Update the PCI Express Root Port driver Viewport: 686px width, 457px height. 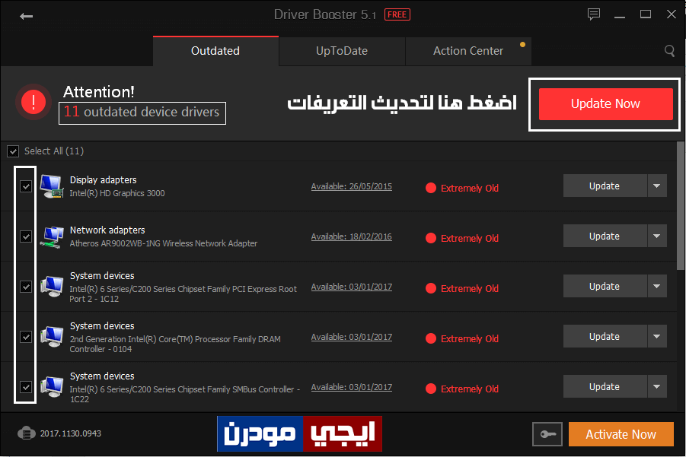tap(605, 287)
